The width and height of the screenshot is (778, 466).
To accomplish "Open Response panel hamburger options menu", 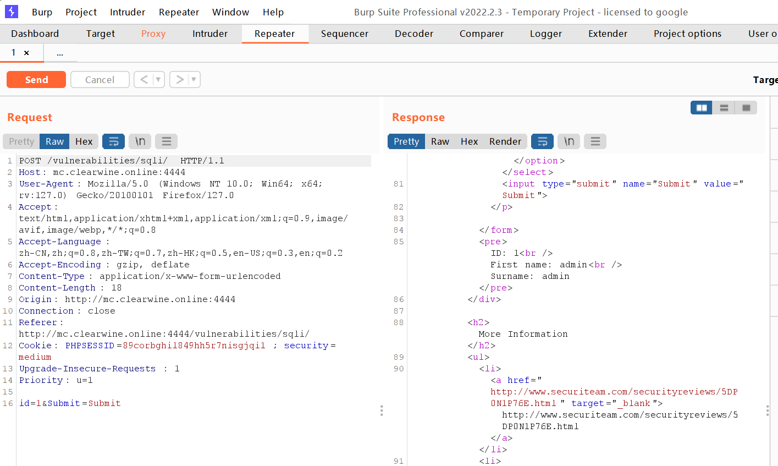I will [x=595, y=141].
